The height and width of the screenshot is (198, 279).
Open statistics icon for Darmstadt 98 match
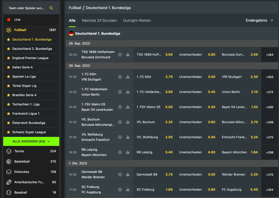(x=128, y=175)
